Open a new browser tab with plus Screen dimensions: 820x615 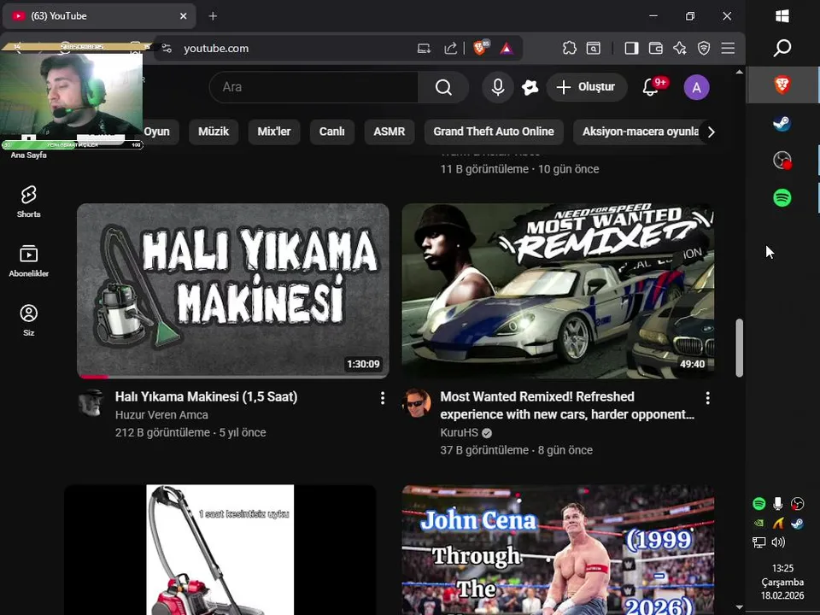(213, 16)
